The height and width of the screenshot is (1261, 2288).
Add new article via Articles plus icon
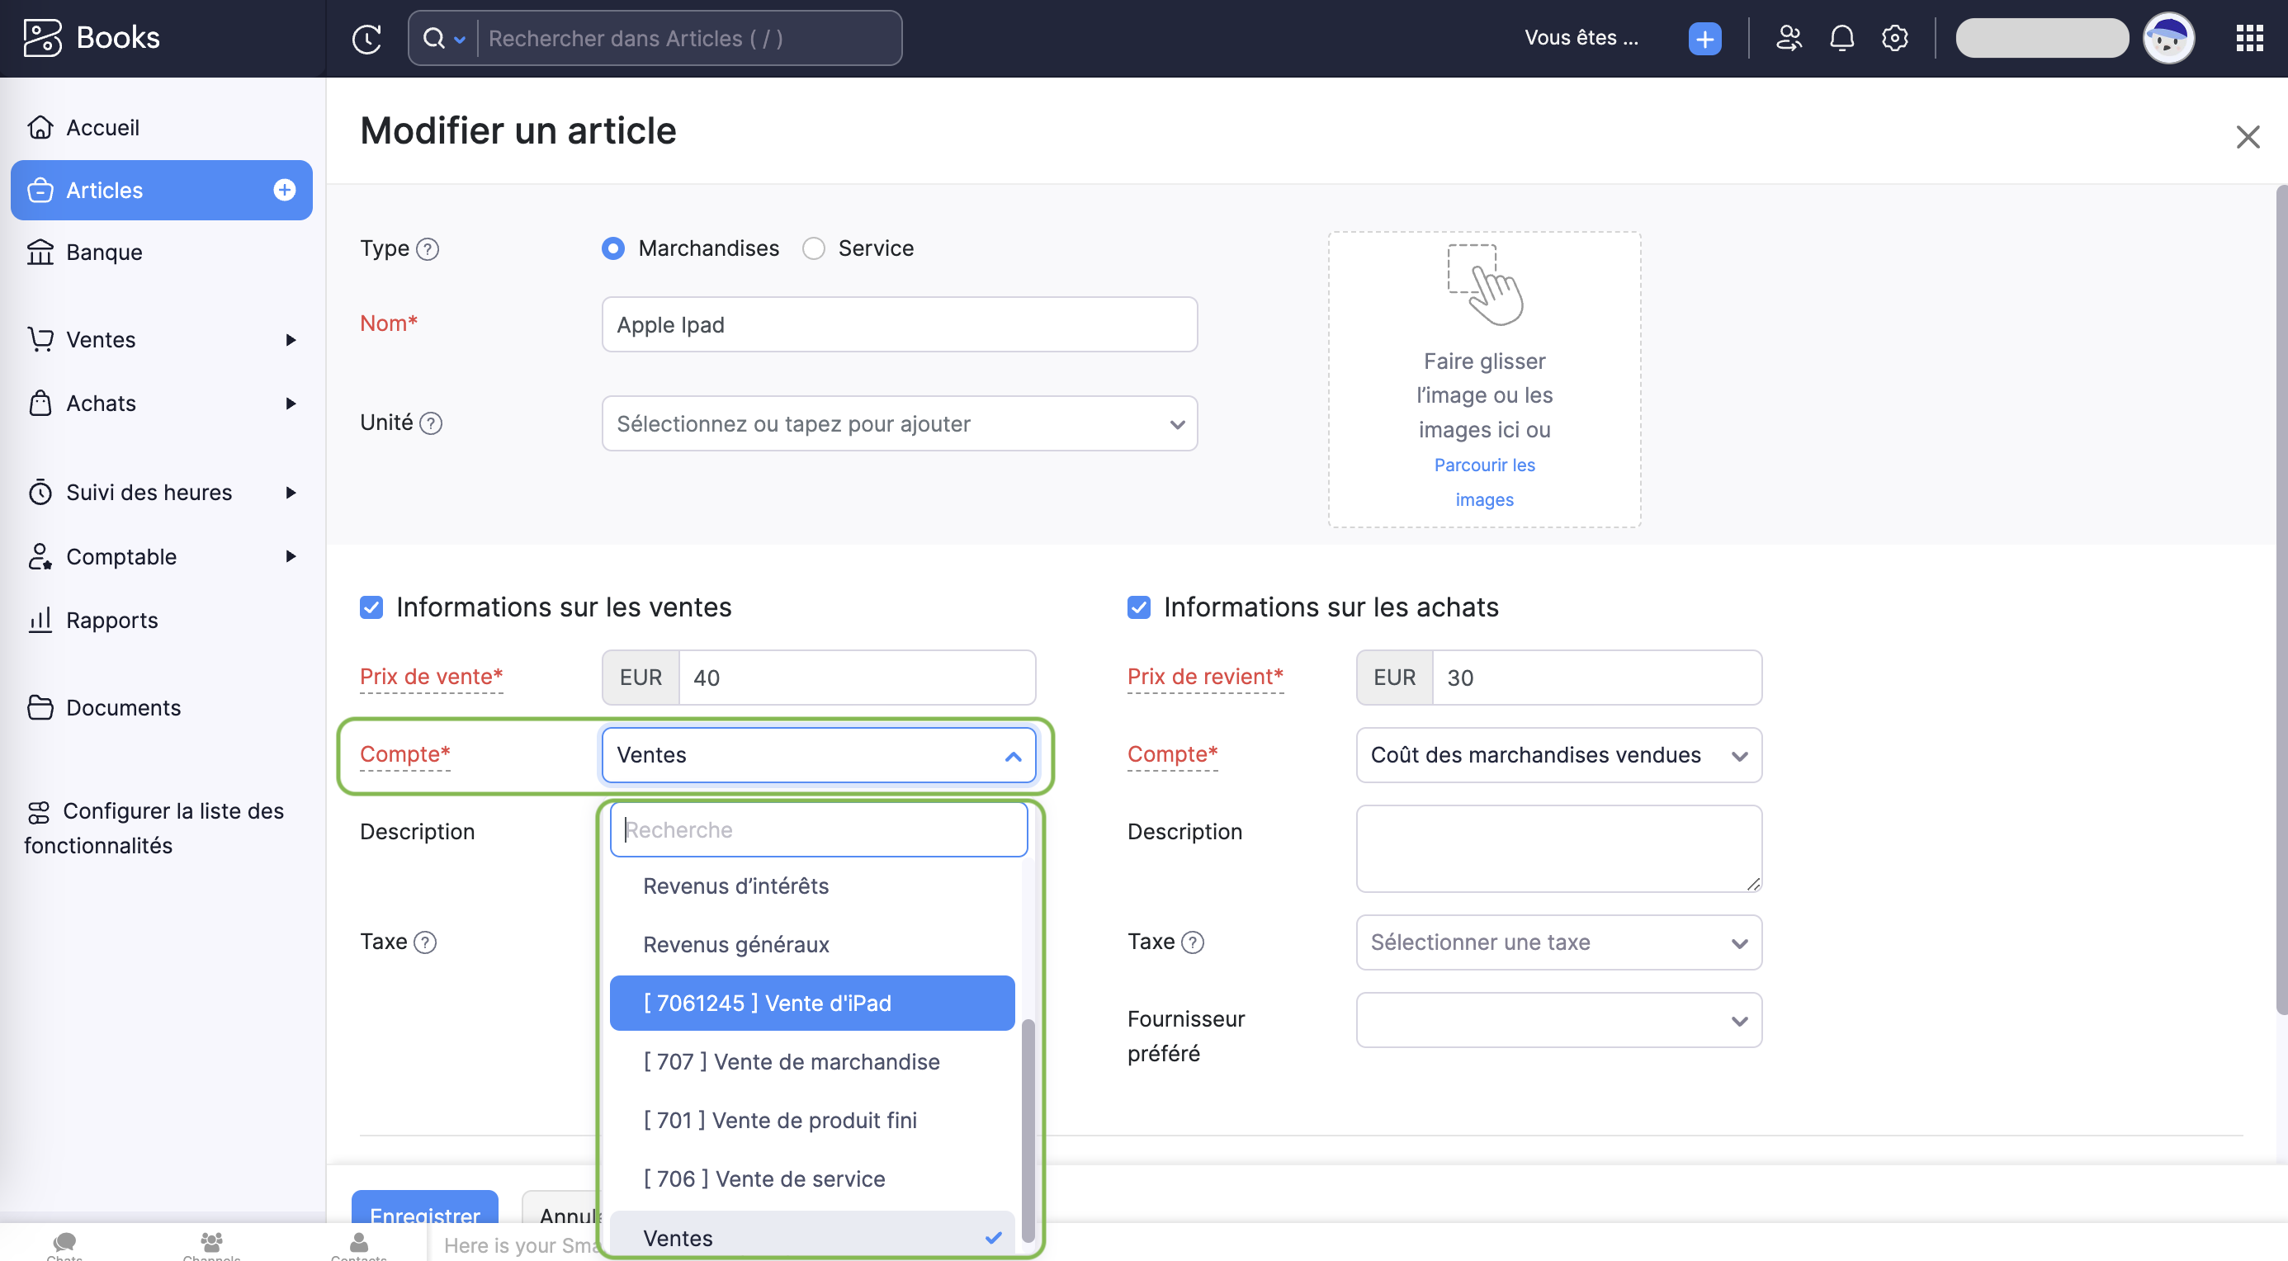284,189
